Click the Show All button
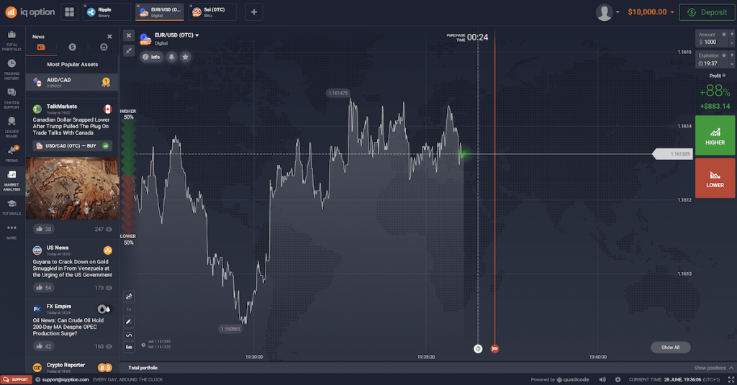 (x=670, y=348)
